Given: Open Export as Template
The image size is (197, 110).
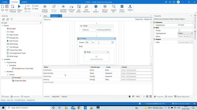Looking at the screenshot, I should coord(13,9).
